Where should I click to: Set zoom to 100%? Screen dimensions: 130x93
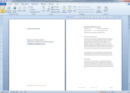click(48, 9)
